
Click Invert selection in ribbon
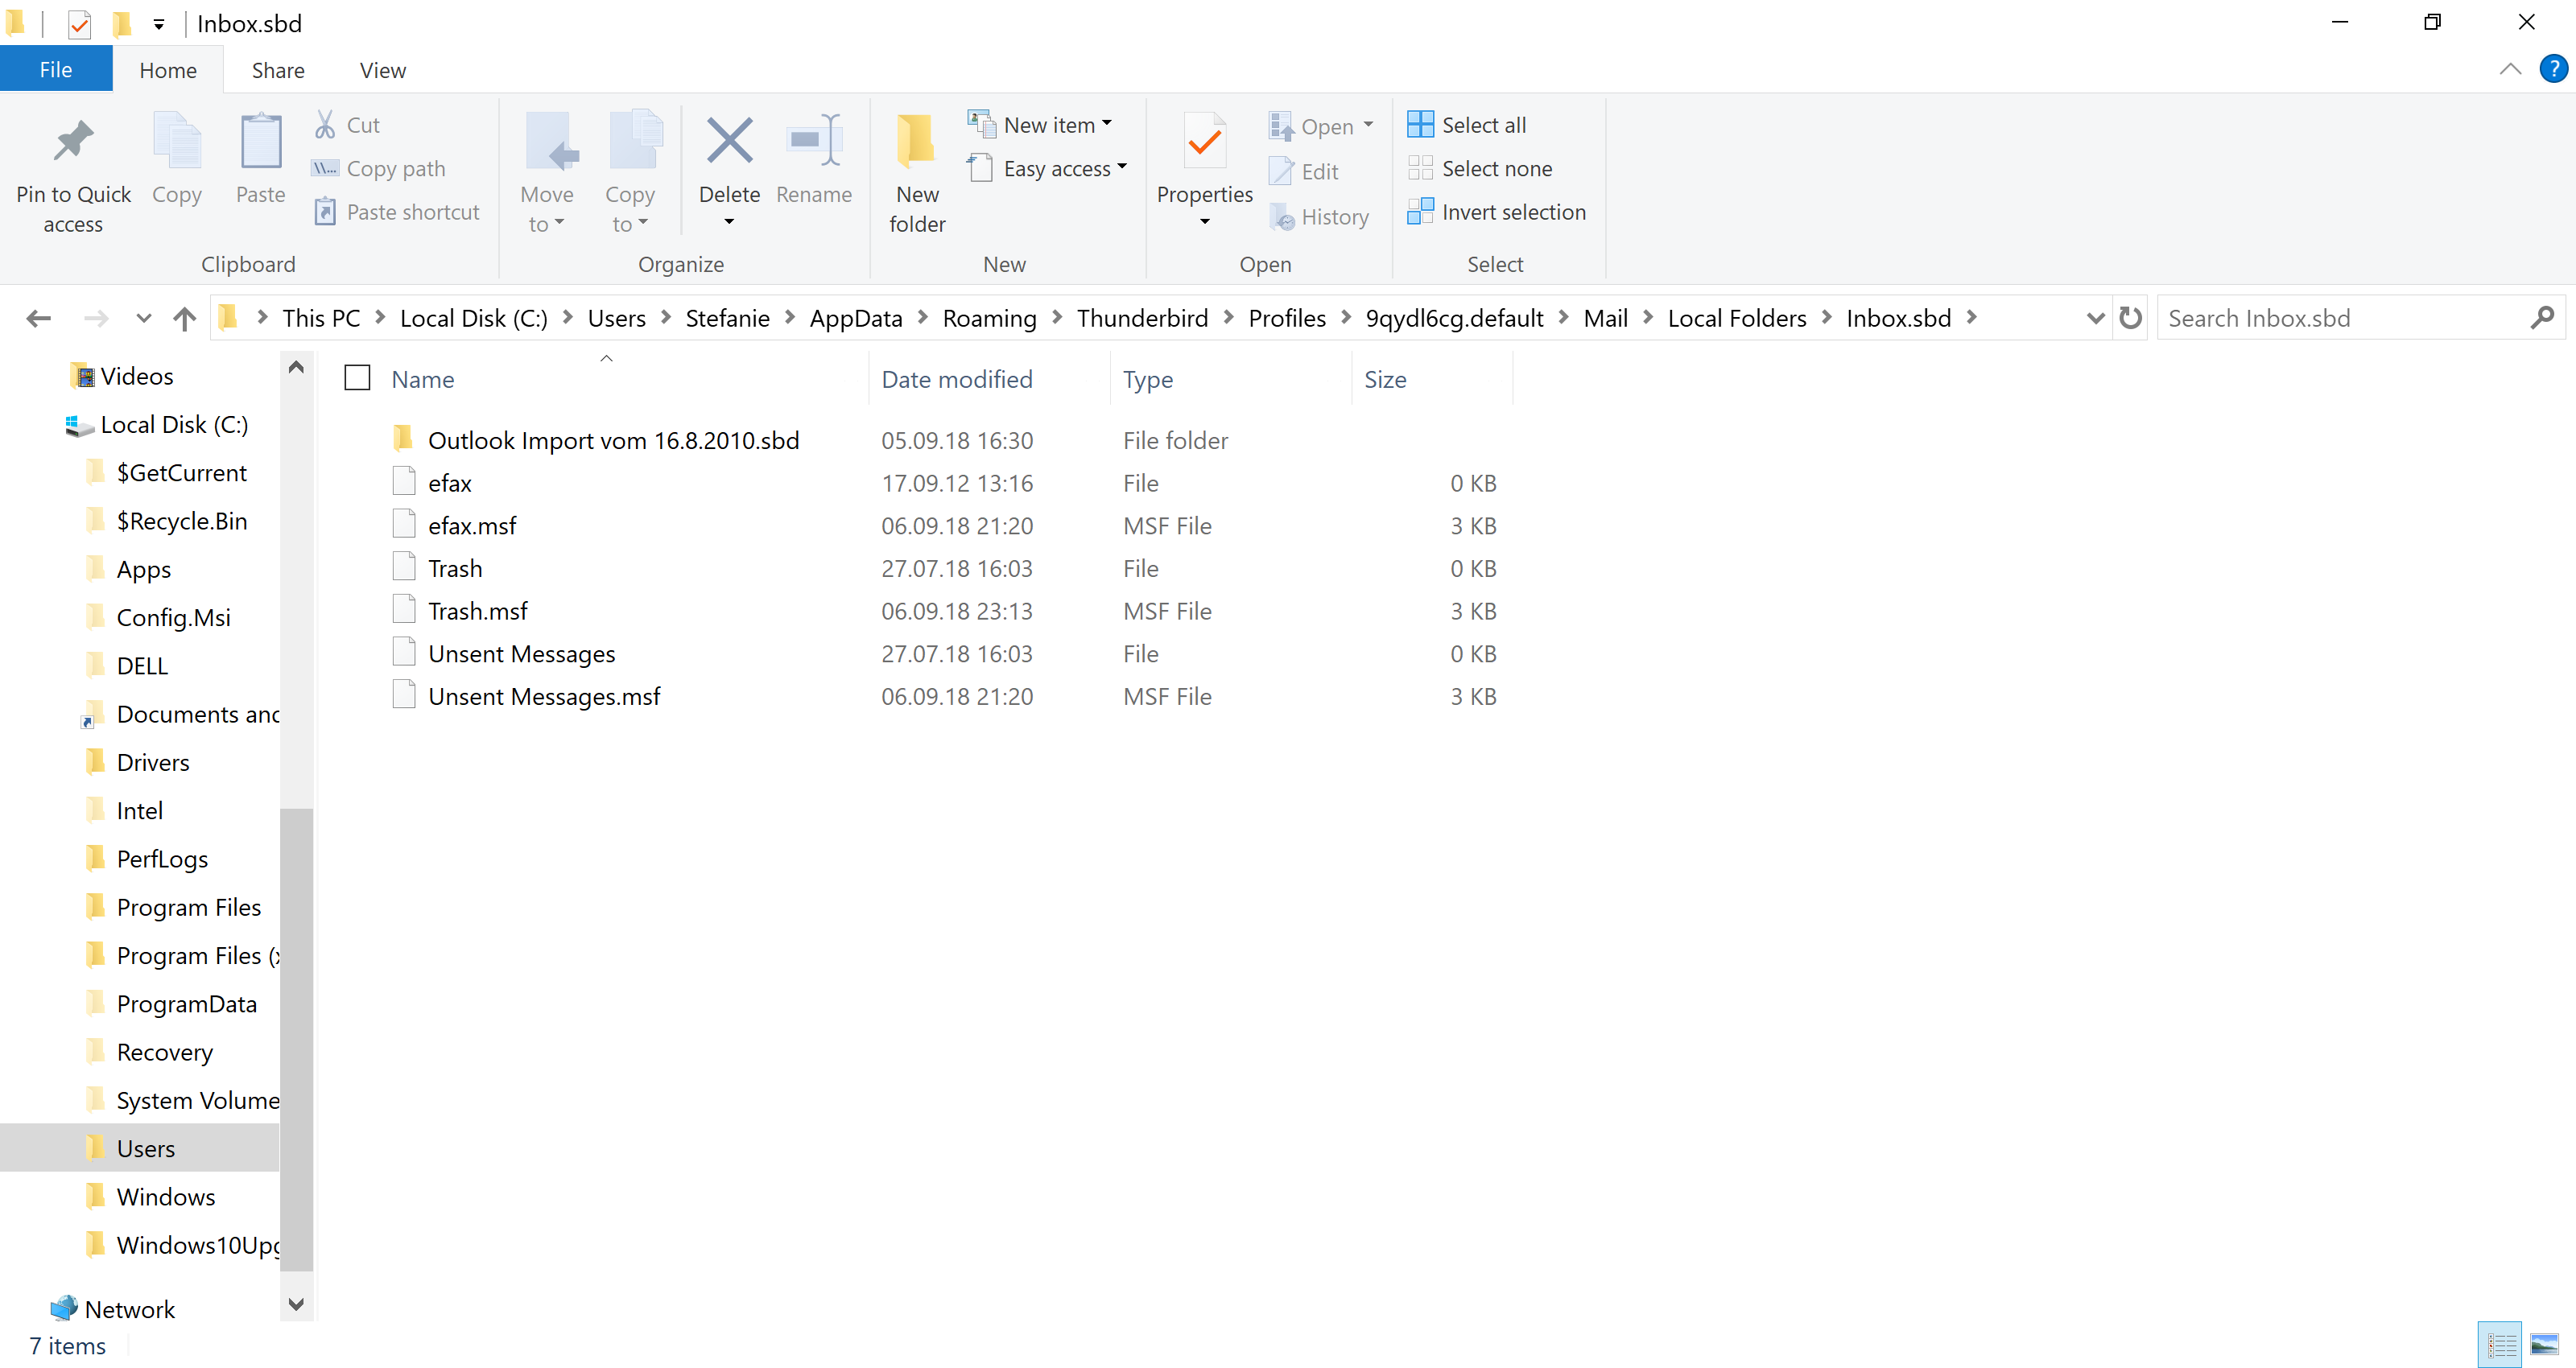1496,212
